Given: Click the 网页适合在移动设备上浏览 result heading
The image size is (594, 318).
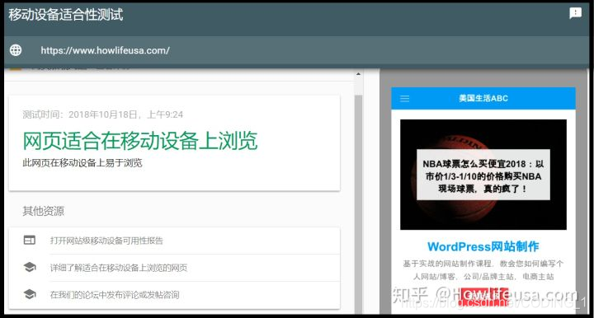Looking at the screenshot, I should click(140, 141).
